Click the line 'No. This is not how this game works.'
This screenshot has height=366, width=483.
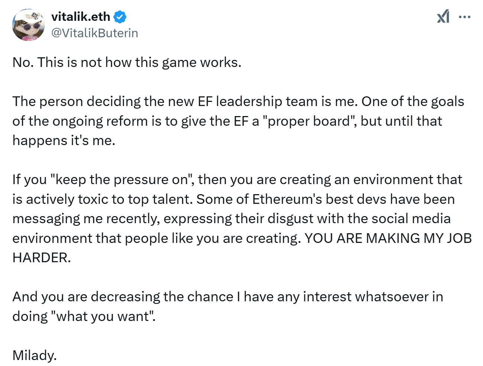click(x=127, y=62)
